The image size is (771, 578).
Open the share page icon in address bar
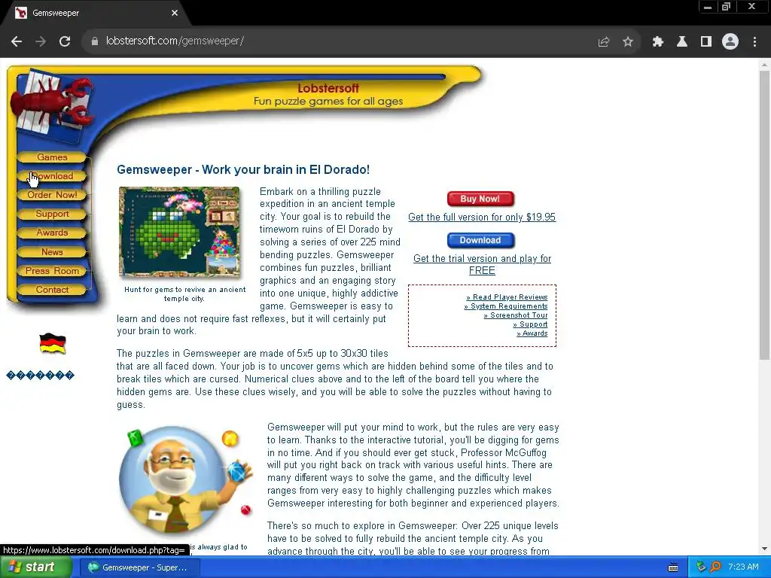coord(603,42)
